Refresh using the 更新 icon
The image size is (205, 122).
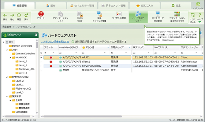[26, 15]
